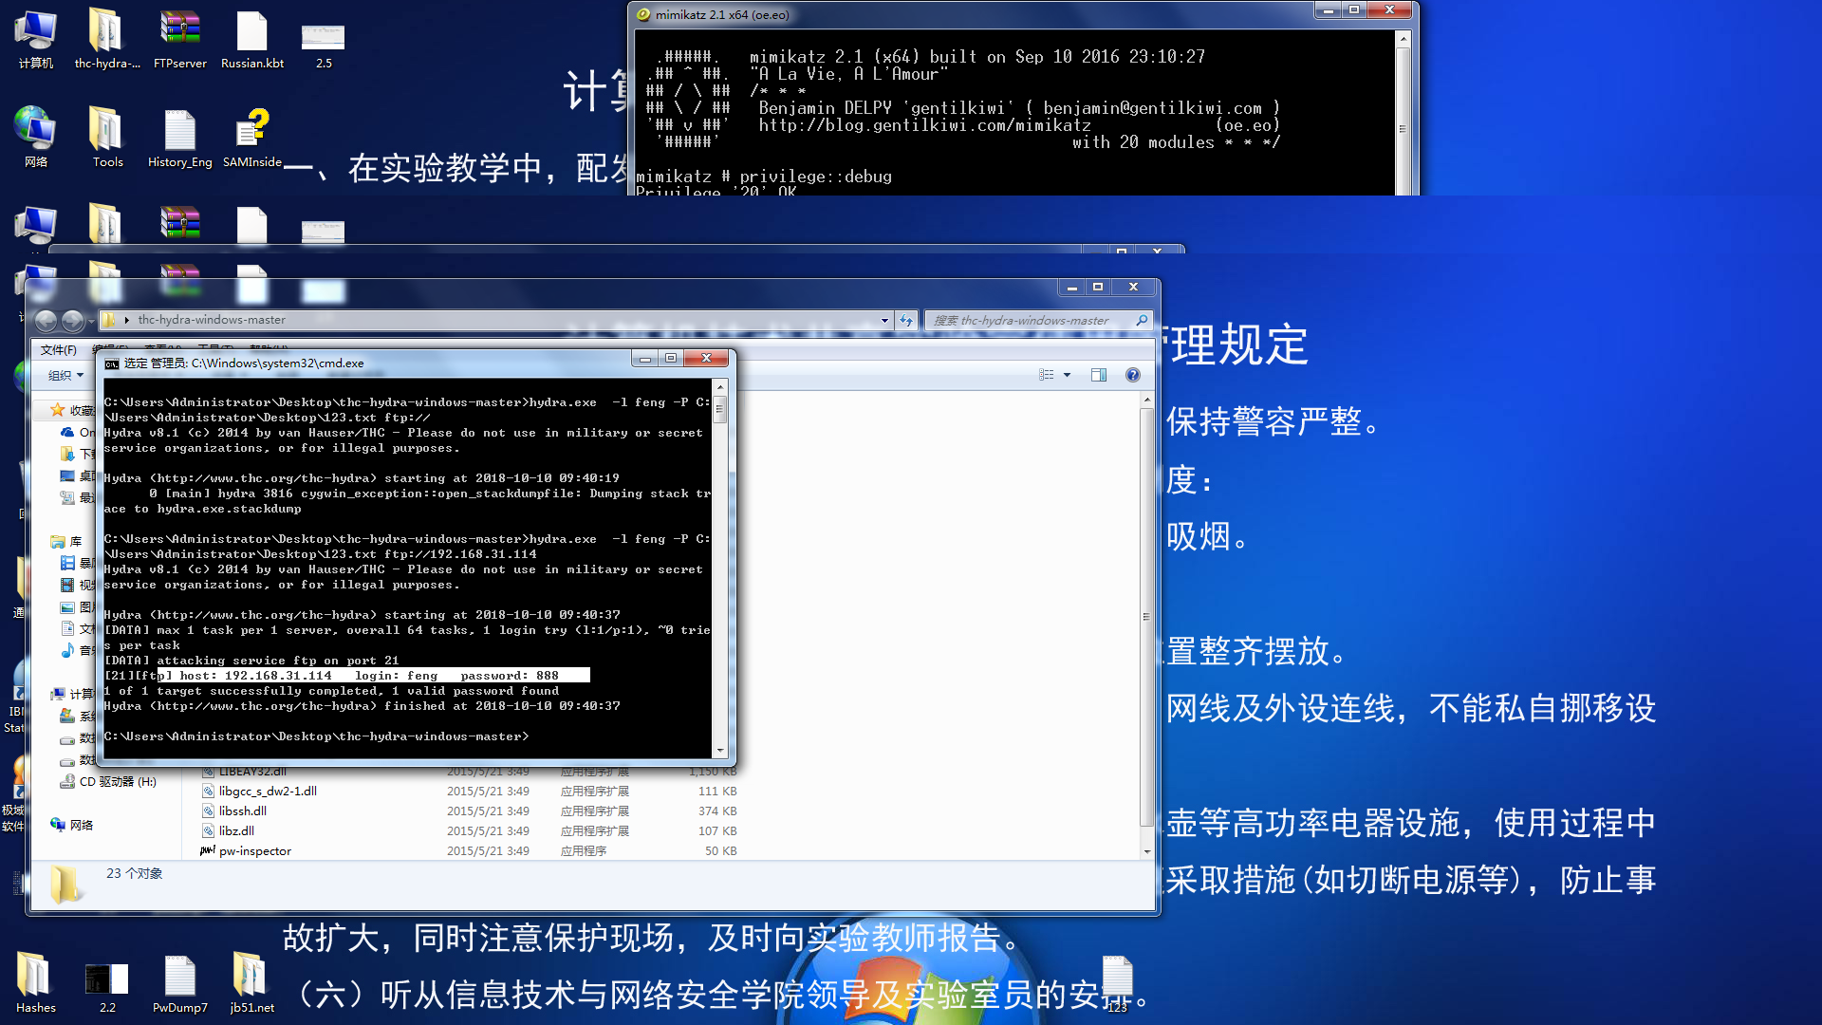Minimize the cmd.exe window

[x=645, y=359]
